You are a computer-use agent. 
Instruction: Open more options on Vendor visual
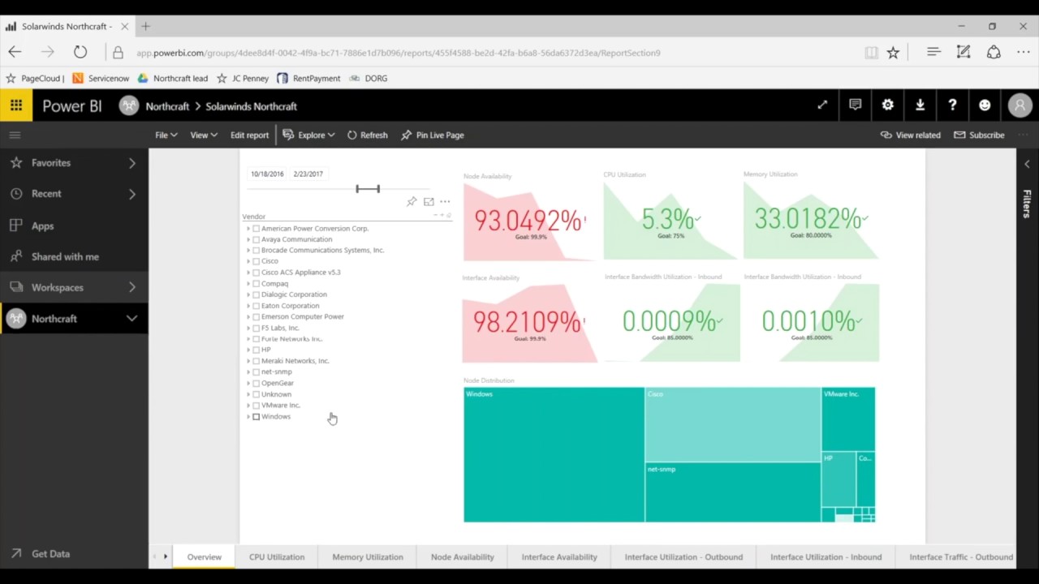445,201
